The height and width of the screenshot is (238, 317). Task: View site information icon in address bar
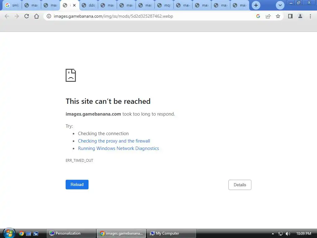pos(49,16)
